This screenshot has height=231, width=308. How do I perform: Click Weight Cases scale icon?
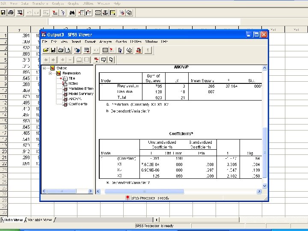(x=105, y=13)
